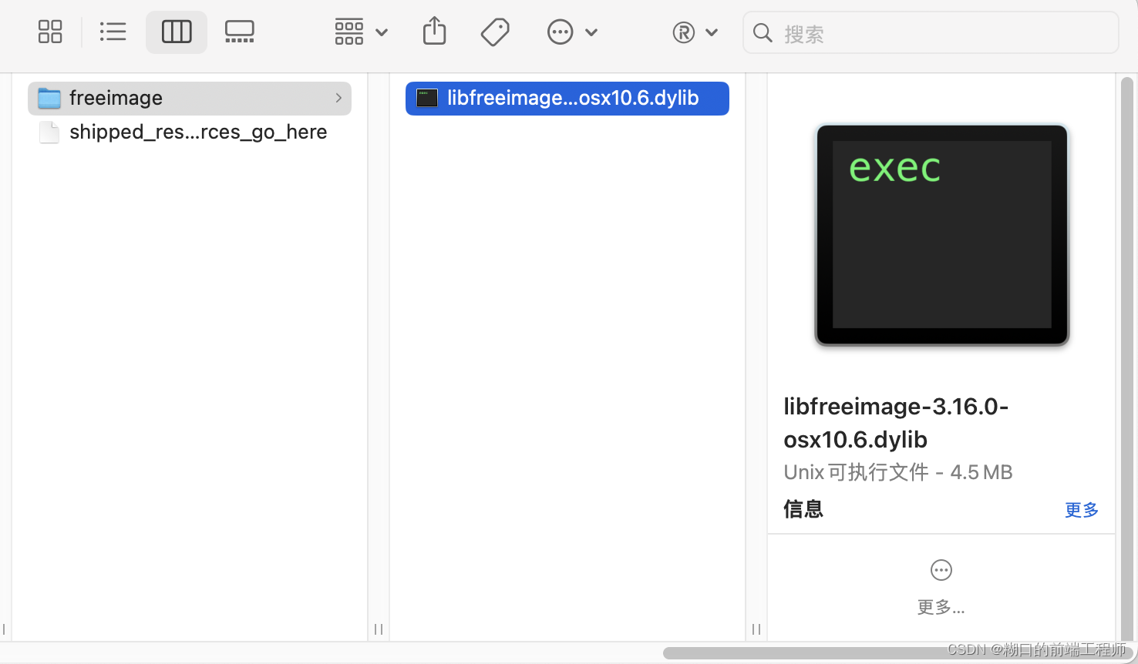Open the edit tags icon

point(495,32)
